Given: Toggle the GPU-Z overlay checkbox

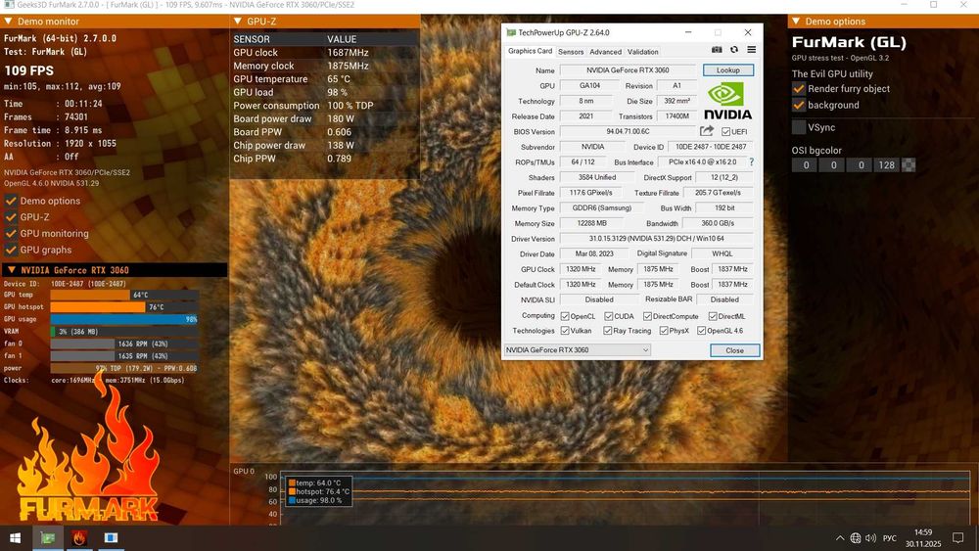Looking at the screenshot, I should point(11,217).
